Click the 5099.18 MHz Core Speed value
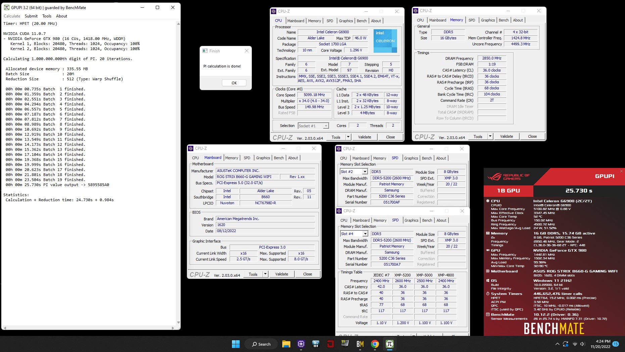 [314, 95]
